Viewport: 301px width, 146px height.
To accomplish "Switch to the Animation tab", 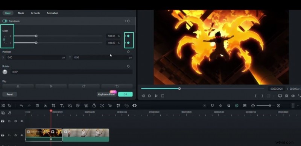I will click(52, 13).
